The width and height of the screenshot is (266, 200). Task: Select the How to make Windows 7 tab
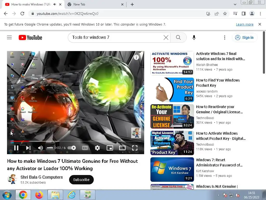coord(31,4)
